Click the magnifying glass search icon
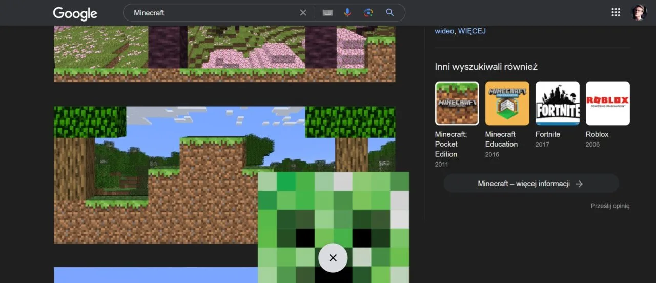 coord(389,13)
